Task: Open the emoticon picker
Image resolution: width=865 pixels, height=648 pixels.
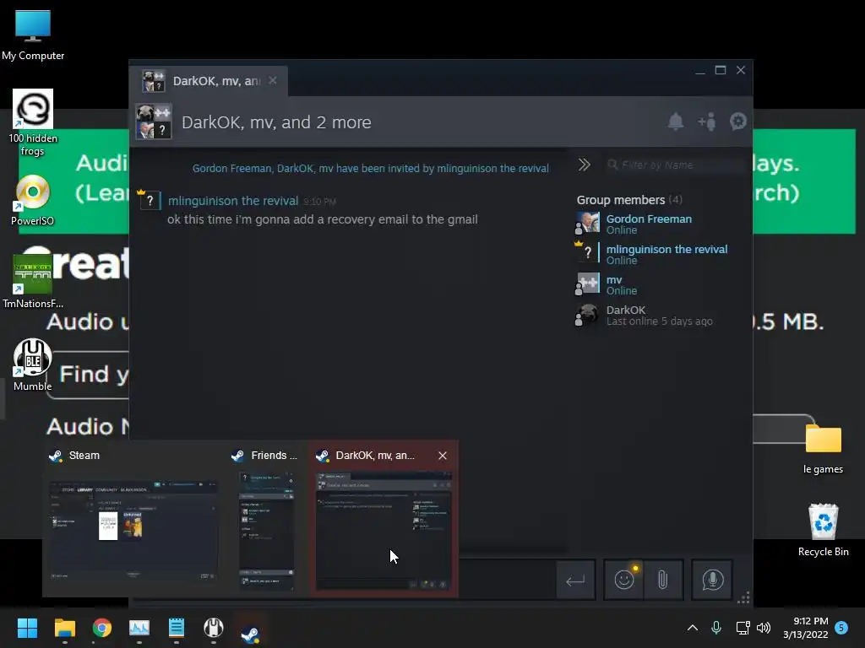Action: click(x=624, y=580)
